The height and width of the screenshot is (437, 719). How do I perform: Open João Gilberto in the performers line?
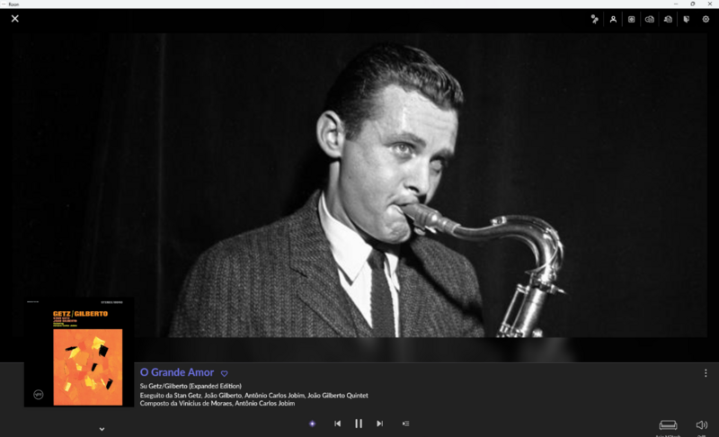[x=222, y=396]
